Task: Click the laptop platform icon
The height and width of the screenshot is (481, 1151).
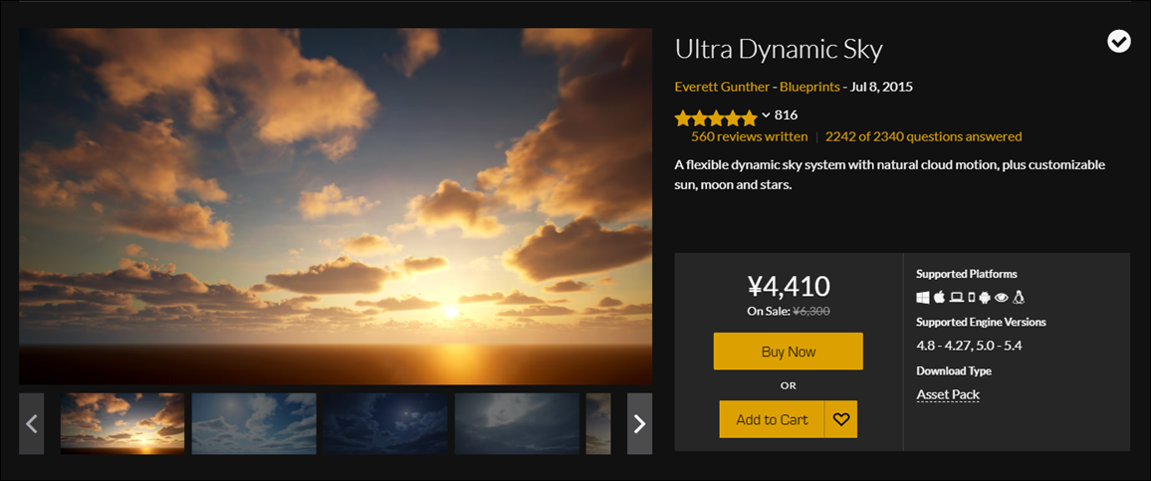Action: tap(957, 298)
